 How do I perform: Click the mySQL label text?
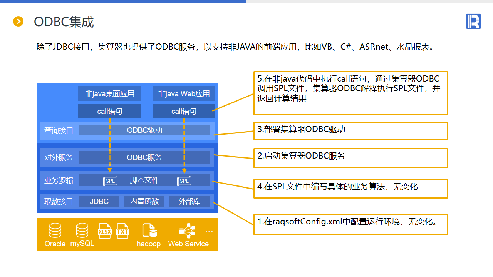click(x=82, y=244)
